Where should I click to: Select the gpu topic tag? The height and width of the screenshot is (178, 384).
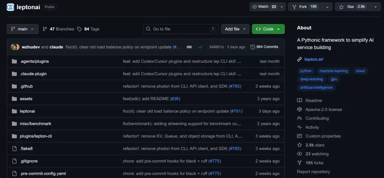334,79
